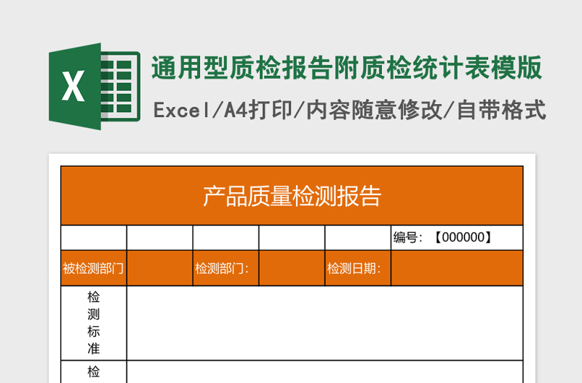The height and width of the screenshot is (383, 582).
Task: Select the 检测部门: label cell
Action: tap(226, 268)
